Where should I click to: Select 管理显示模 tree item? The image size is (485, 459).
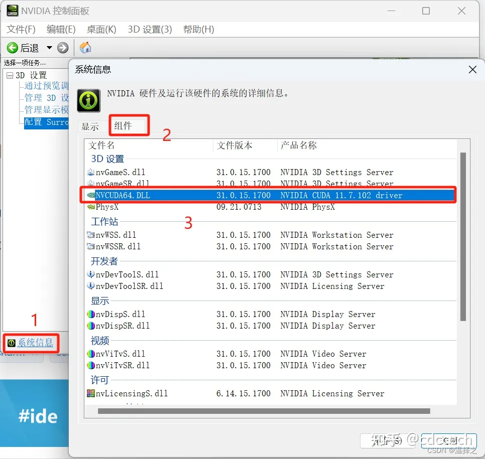(46, 110)
